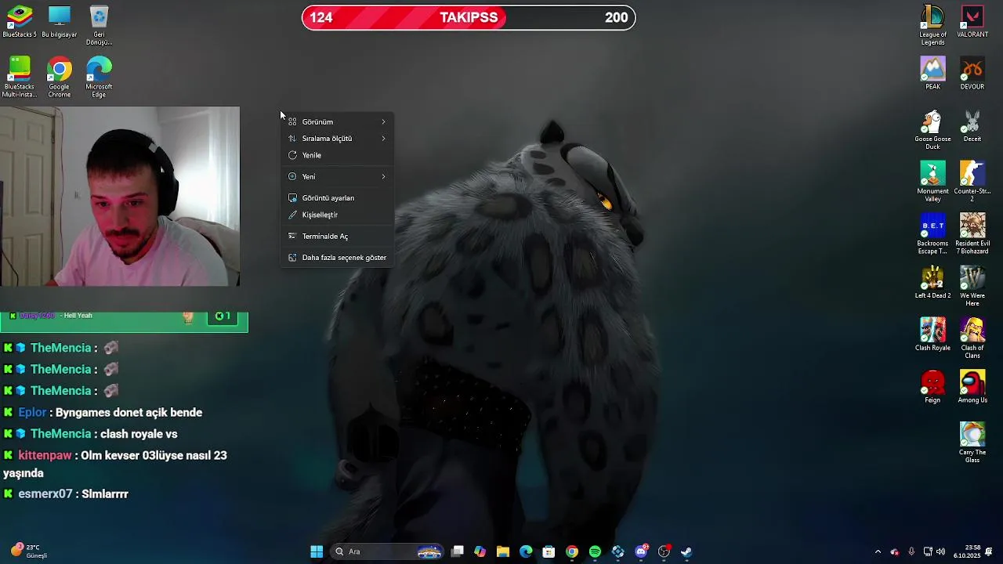Screen dimensions: 1003x564
Task: Open Chrome from the taskbar
Action: pyautogui.click(x=572, y=551)
